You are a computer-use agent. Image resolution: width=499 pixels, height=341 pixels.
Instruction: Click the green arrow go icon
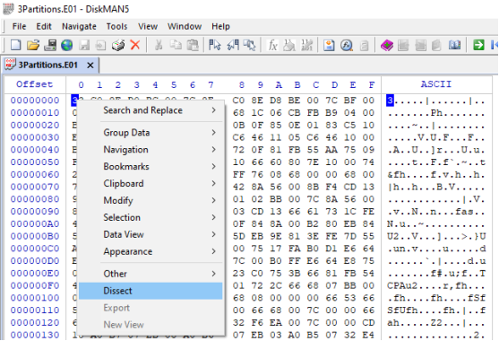click(x=478, y=45)
